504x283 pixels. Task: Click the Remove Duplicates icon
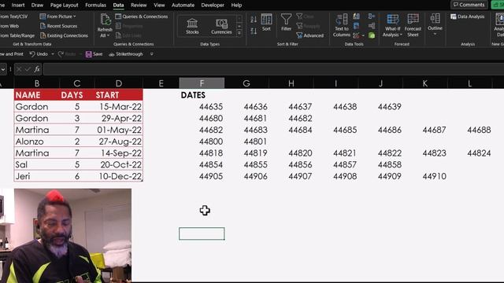coord(357,26)
